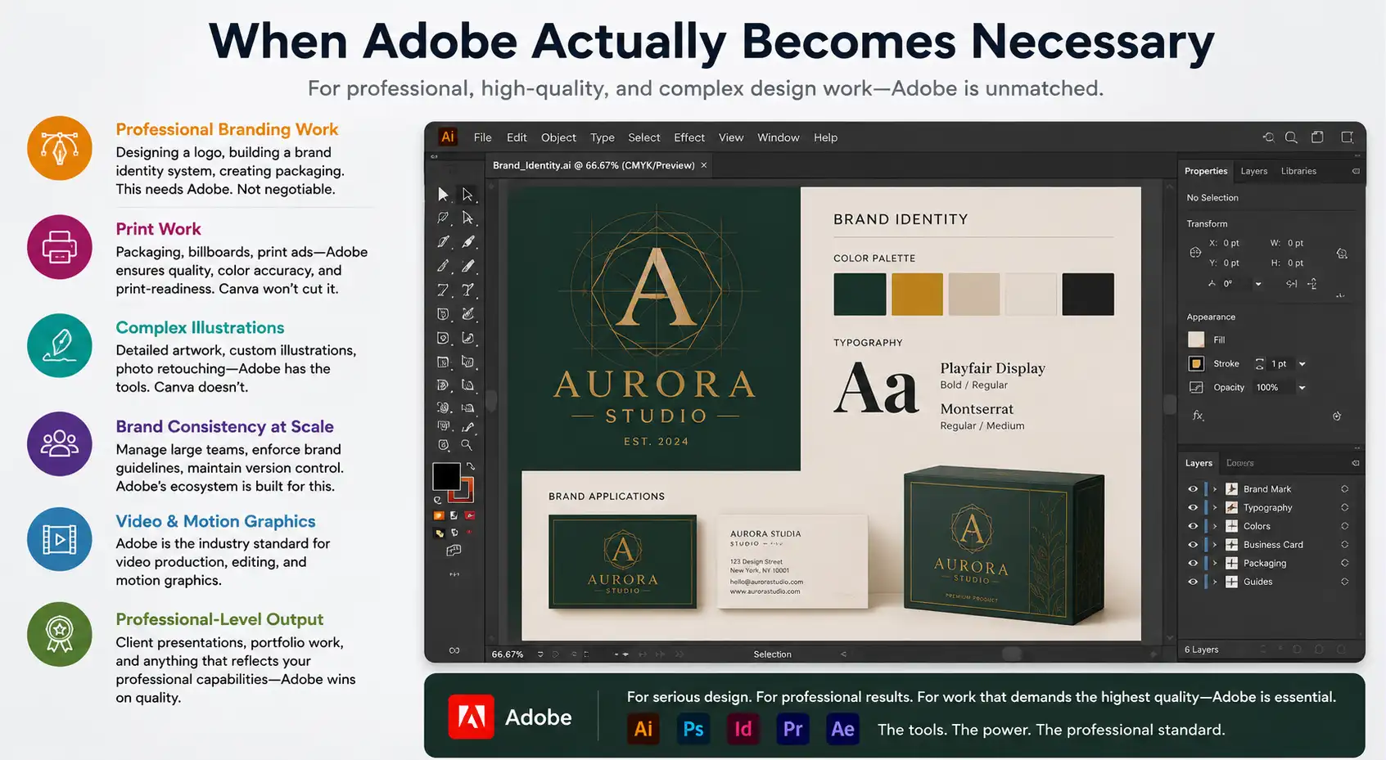Expand the Colors layer
This screenshot has width=1386, height=760.
tap(1215, 526)
